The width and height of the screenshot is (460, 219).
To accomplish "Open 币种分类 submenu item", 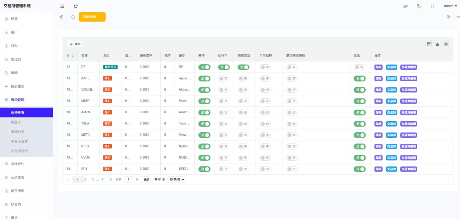I will click(x=18, y=132).
